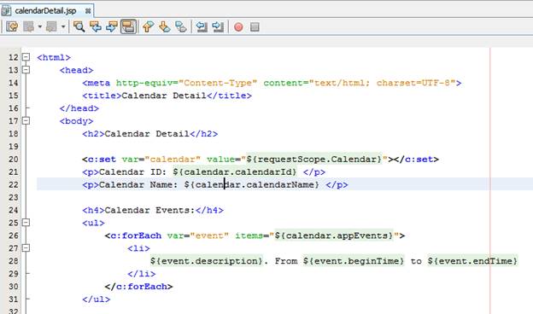Screen dimensions: 533x314
Task: Start macro recording with red button
Action: click(238, 27)
